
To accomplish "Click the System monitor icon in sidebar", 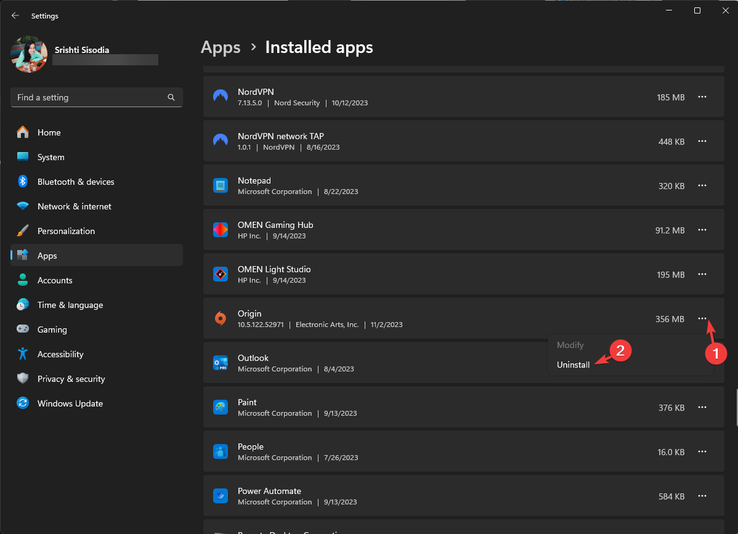I will [x=23, y=156].
